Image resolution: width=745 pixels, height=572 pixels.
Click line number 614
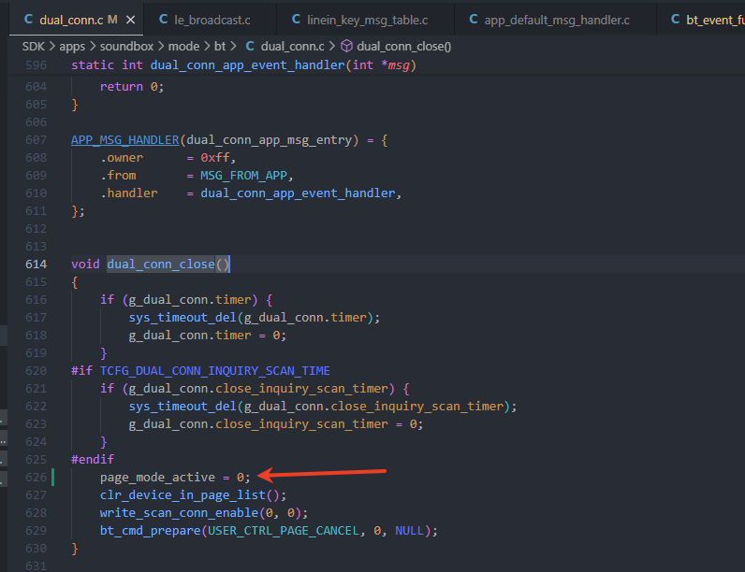point(37,265)
